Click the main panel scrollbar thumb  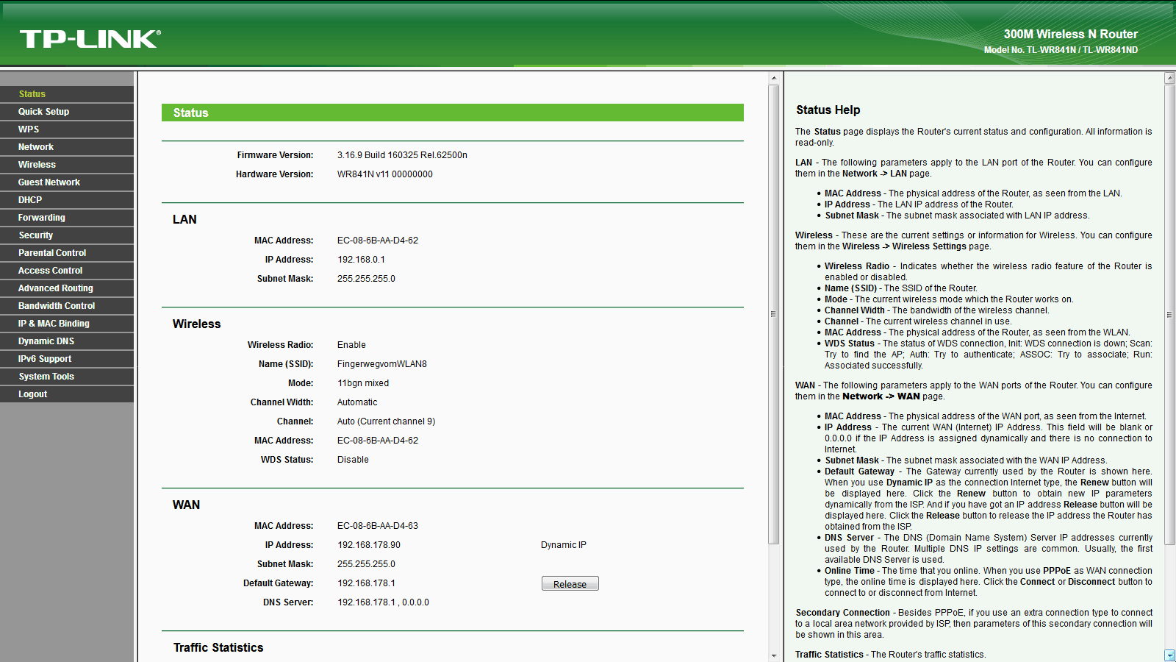773,314
